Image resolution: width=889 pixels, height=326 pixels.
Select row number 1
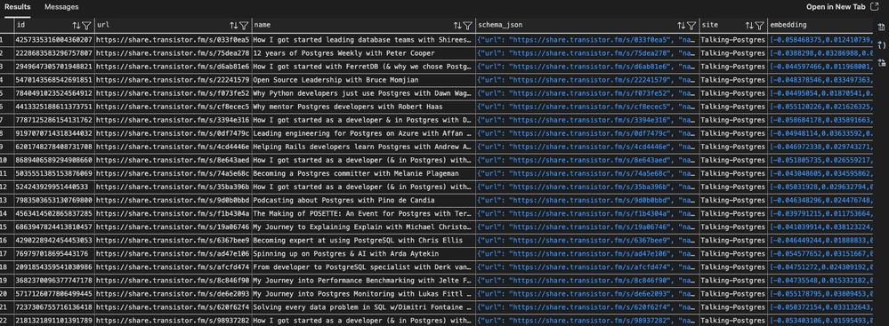6,40
